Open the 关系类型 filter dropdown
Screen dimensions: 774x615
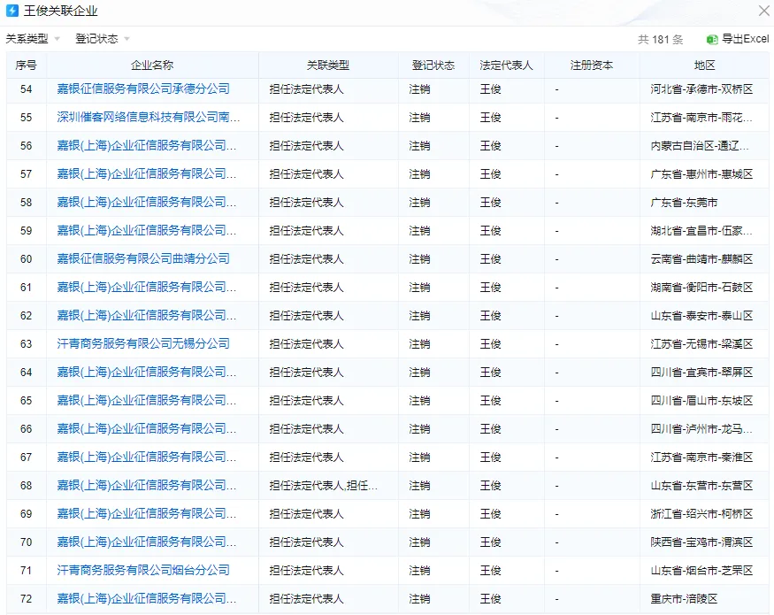[33, 39]
